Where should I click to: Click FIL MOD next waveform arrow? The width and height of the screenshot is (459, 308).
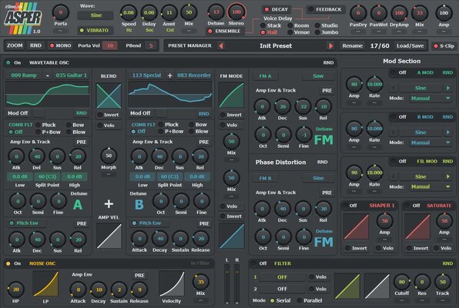448,176
